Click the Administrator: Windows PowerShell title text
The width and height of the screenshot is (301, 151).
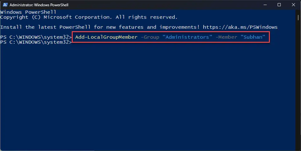click(39, 5)
